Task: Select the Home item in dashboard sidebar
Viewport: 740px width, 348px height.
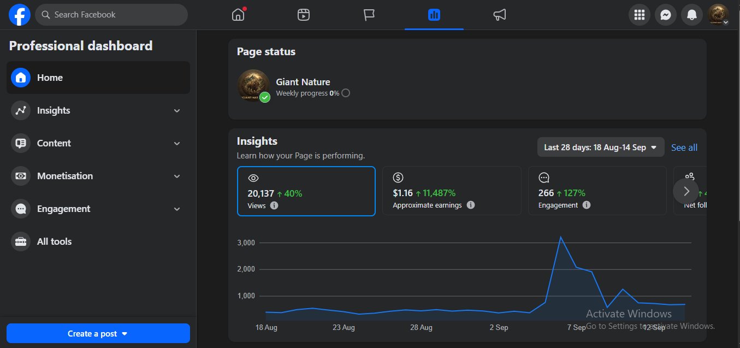Action: (98, 78)
